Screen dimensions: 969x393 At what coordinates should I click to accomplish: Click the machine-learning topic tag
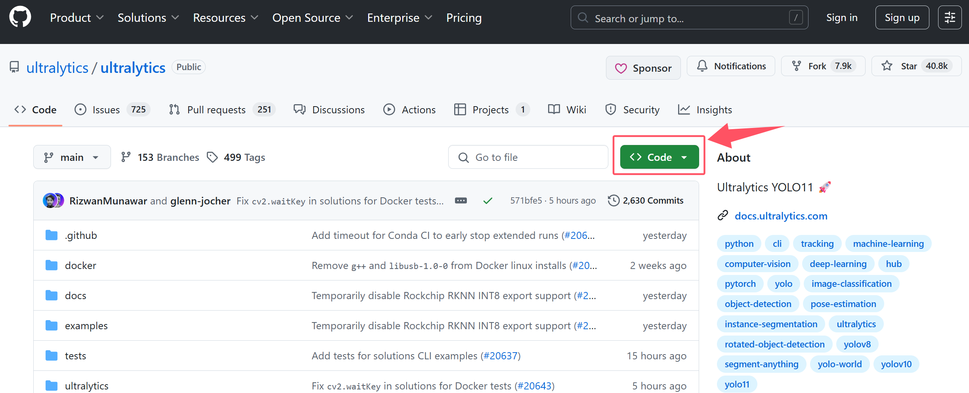[888, 244]
